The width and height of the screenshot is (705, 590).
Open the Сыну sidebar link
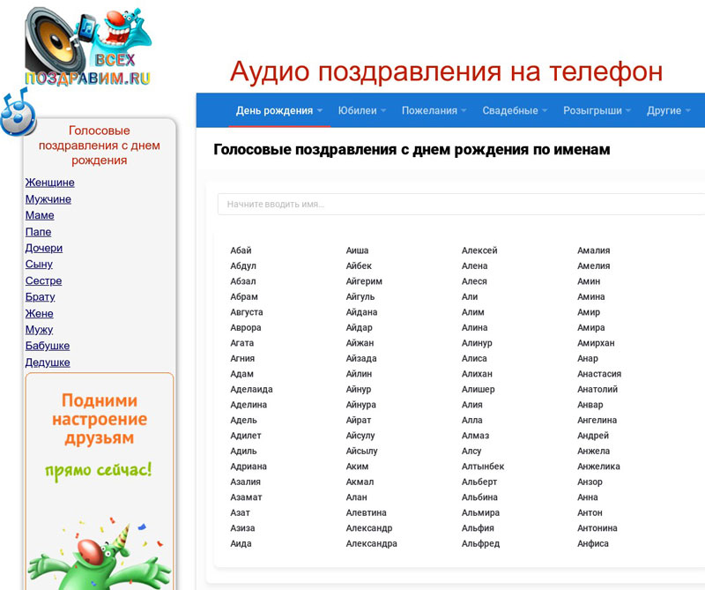(x=39, y=265)
